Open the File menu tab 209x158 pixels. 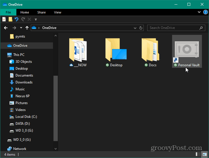(x=8, y=12)
